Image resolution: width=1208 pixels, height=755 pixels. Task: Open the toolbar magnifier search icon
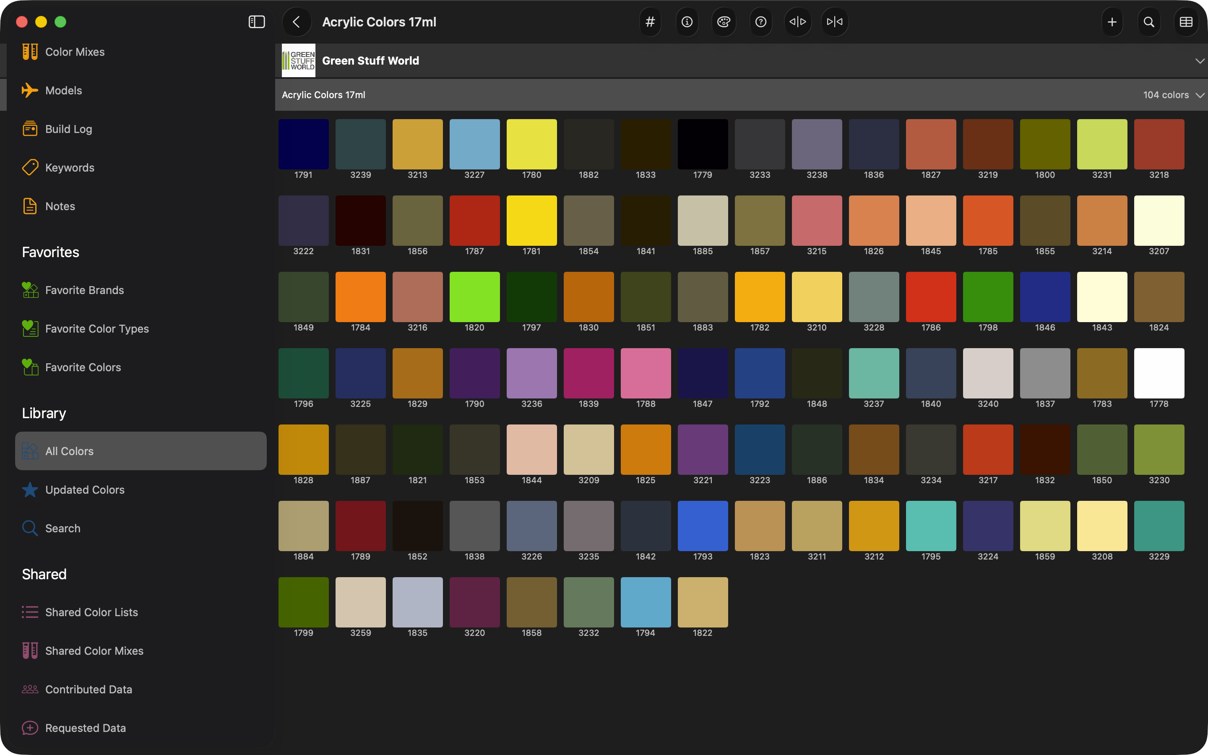click(x=1149, y=22)
